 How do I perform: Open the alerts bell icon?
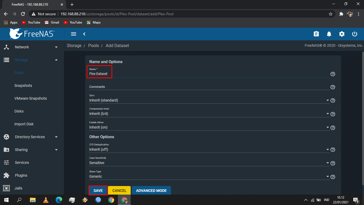coord(329,34)
